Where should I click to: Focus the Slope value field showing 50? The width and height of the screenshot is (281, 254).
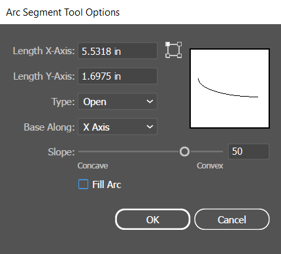[x=248, y=151]
